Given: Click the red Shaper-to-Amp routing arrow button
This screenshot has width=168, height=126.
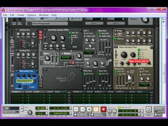Looking at the screenshot, I should tap(73, 63).
